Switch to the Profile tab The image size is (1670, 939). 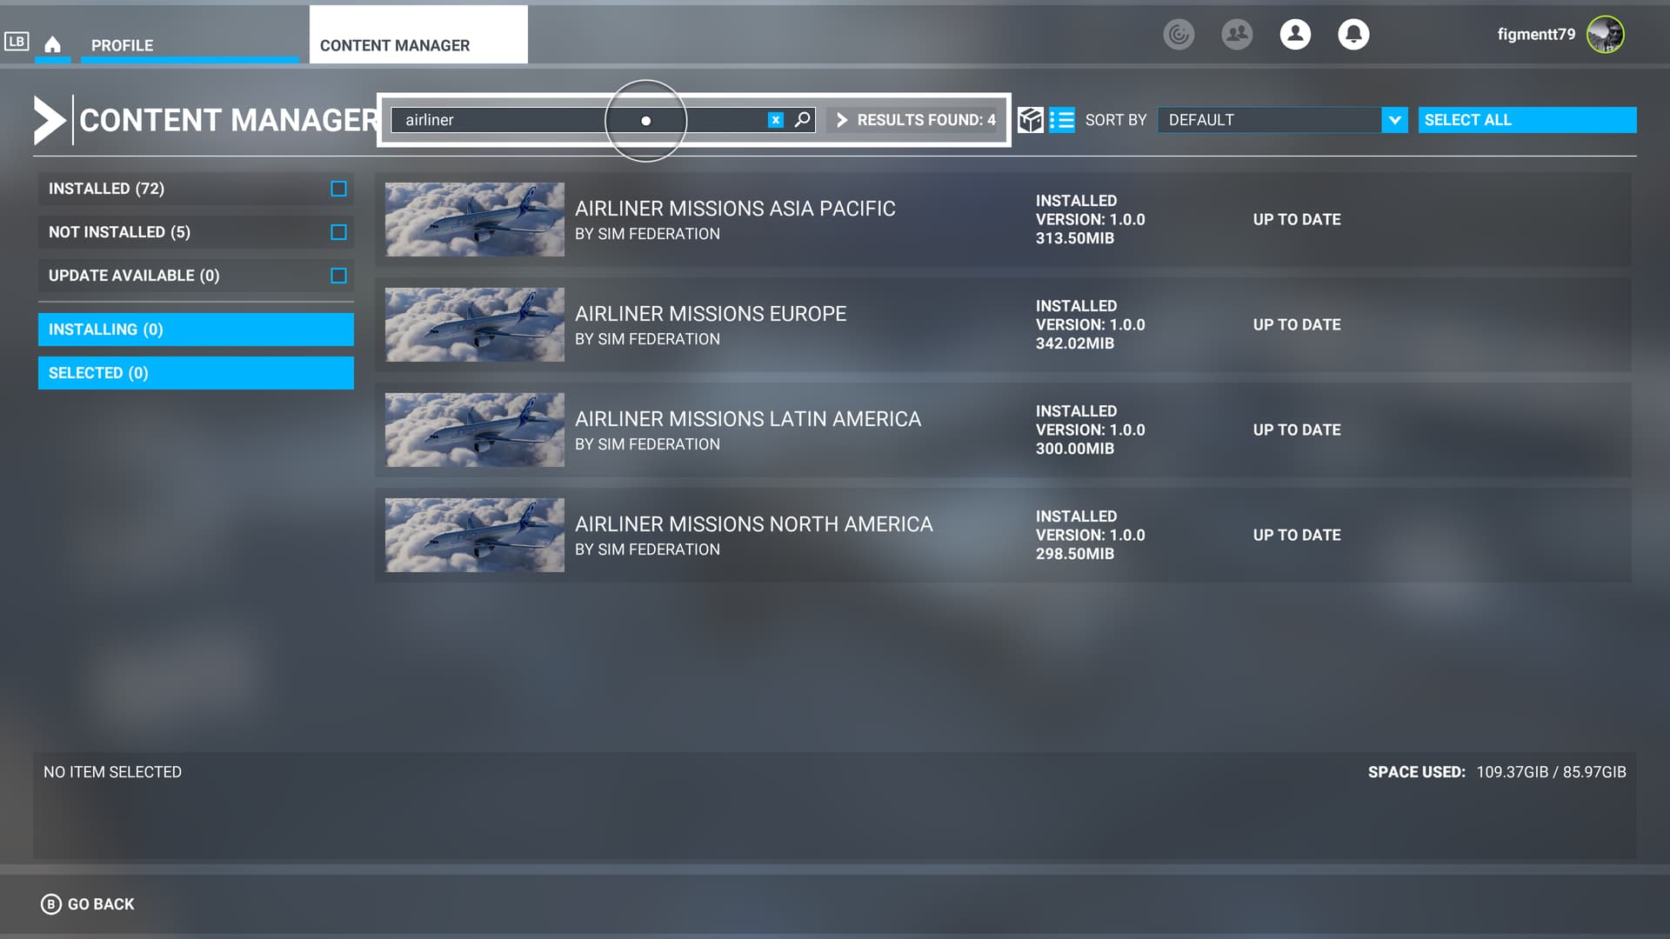tap(122, 45)
